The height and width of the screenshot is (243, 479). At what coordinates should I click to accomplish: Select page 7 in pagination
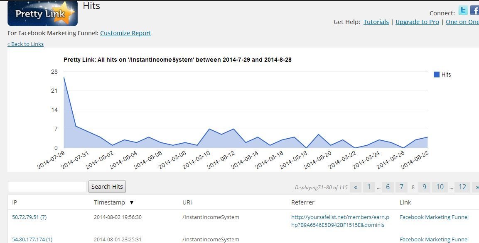[x=401, y=187]
